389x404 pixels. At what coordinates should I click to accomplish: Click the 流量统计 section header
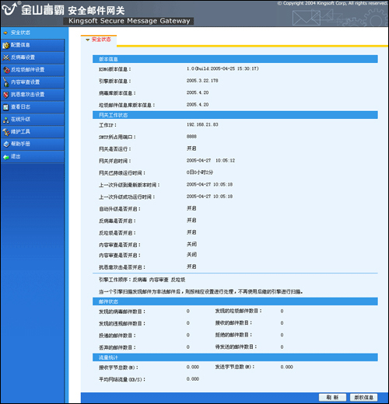tap(235, 357)
